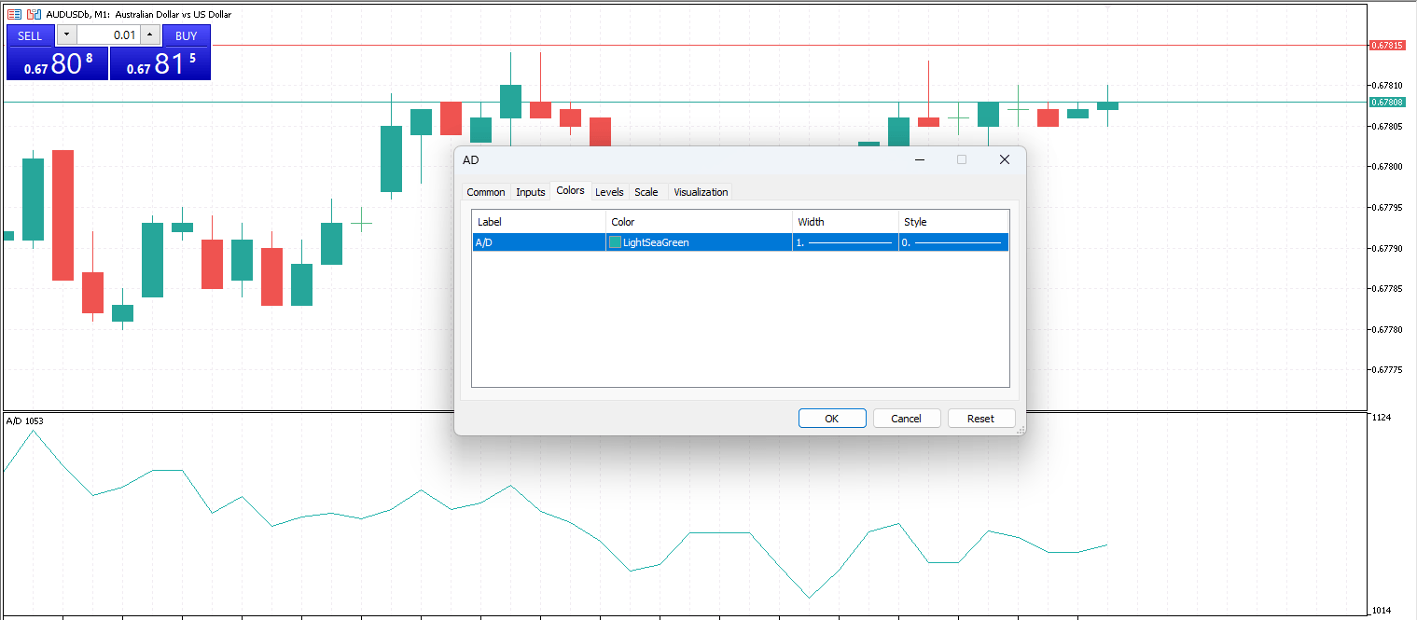Click the BUY button in trade panel
This screenshot has width=1417, height=620.
(187, 35)
